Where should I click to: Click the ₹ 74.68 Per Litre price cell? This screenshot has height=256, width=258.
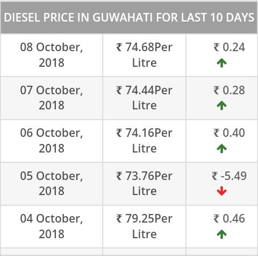145,55
